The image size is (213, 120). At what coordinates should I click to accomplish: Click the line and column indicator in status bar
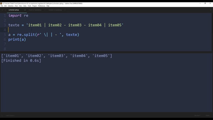pyautogui.click(x=10, y=116)
